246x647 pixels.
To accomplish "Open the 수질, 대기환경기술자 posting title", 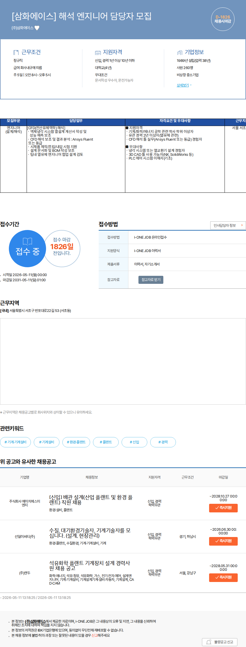I will [90, 533].
